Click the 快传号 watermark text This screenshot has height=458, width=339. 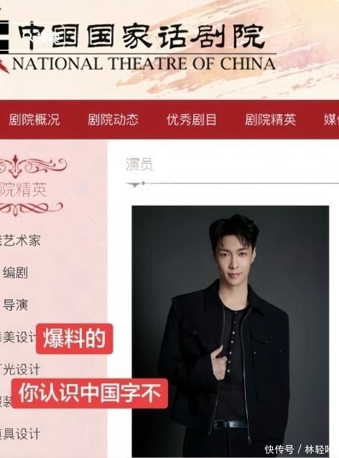pos(279,449)
